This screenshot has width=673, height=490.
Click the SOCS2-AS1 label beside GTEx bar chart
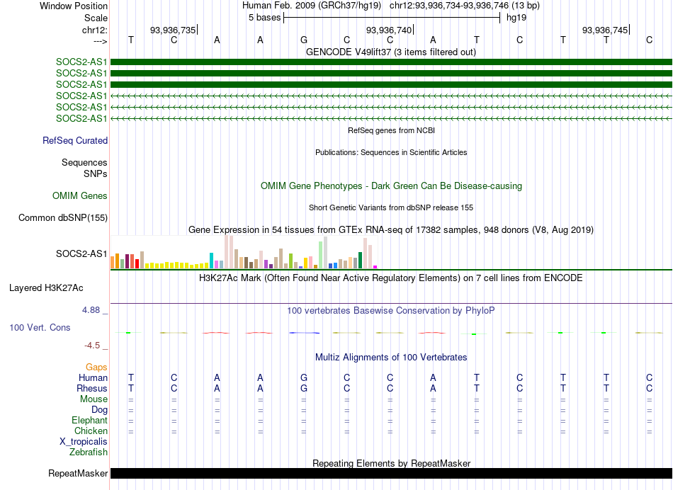point(81,253)
